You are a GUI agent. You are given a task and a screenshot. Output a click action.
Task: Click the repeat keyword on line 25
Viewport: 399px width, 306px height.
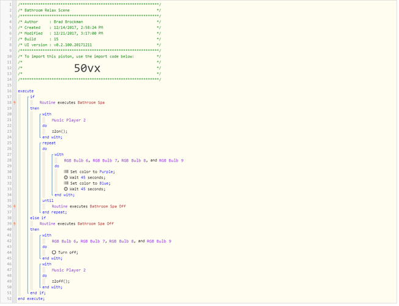(x=49, y=143)
